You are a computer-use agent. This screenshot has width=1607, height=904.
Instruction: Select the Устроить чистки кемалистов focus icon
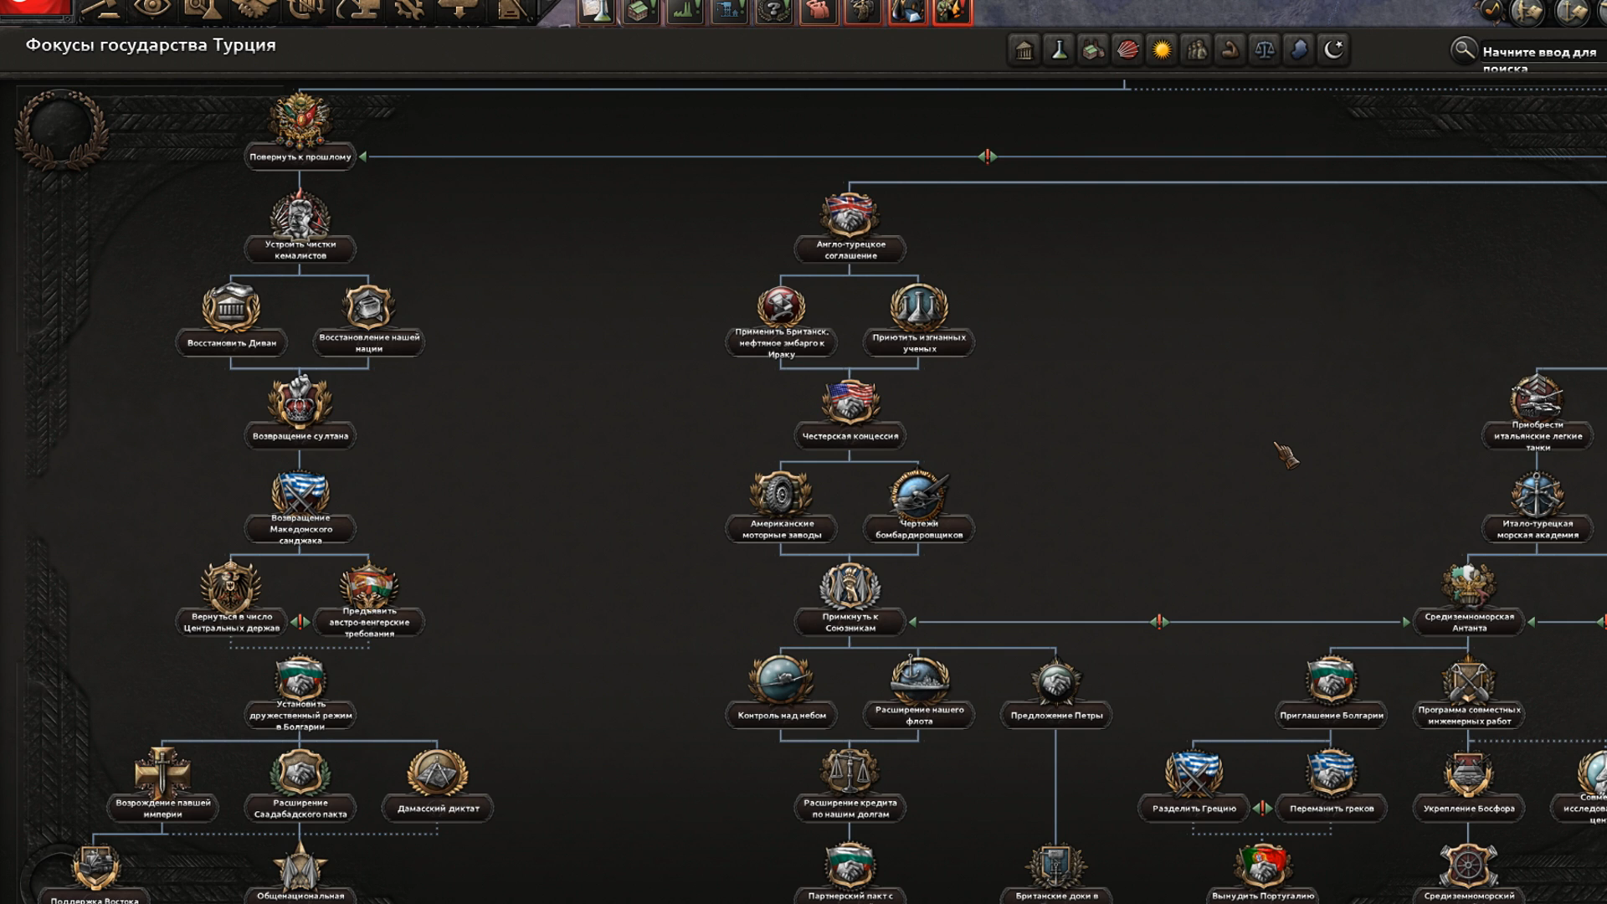300,214
